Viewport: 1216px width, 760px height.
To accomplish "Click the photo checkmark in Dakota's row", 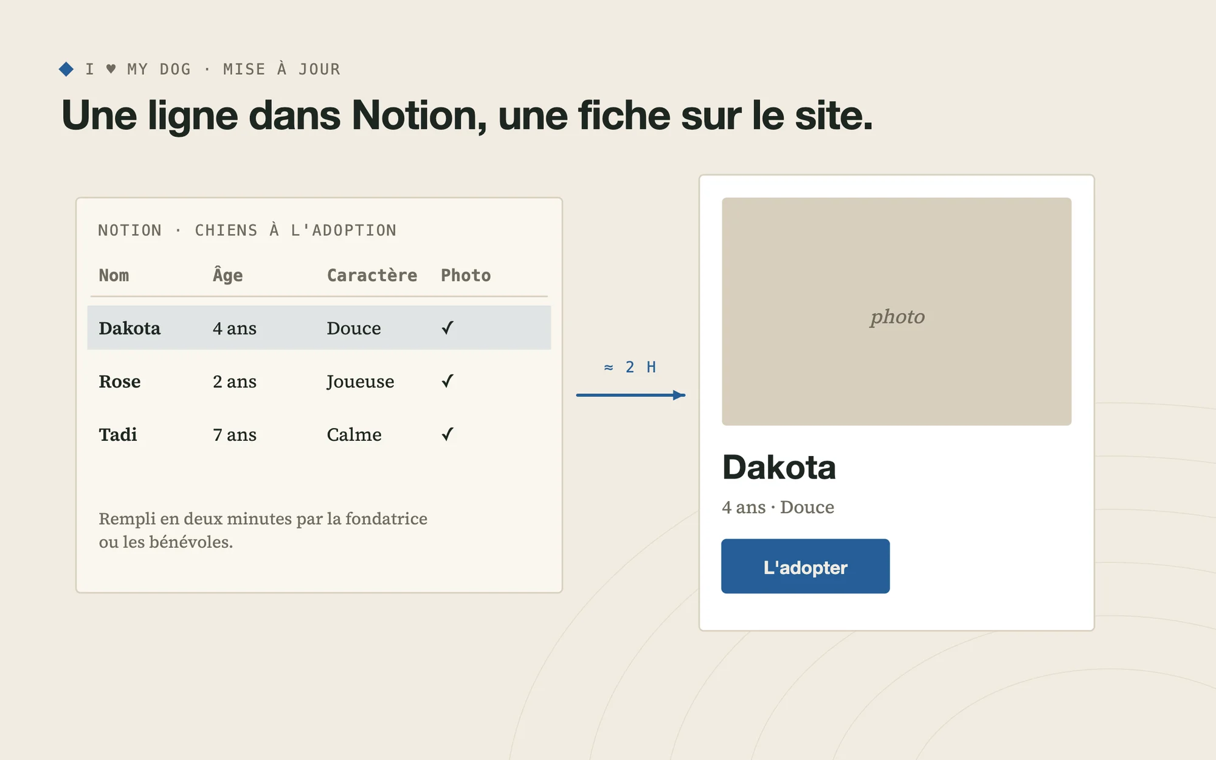I will (447, 328).
